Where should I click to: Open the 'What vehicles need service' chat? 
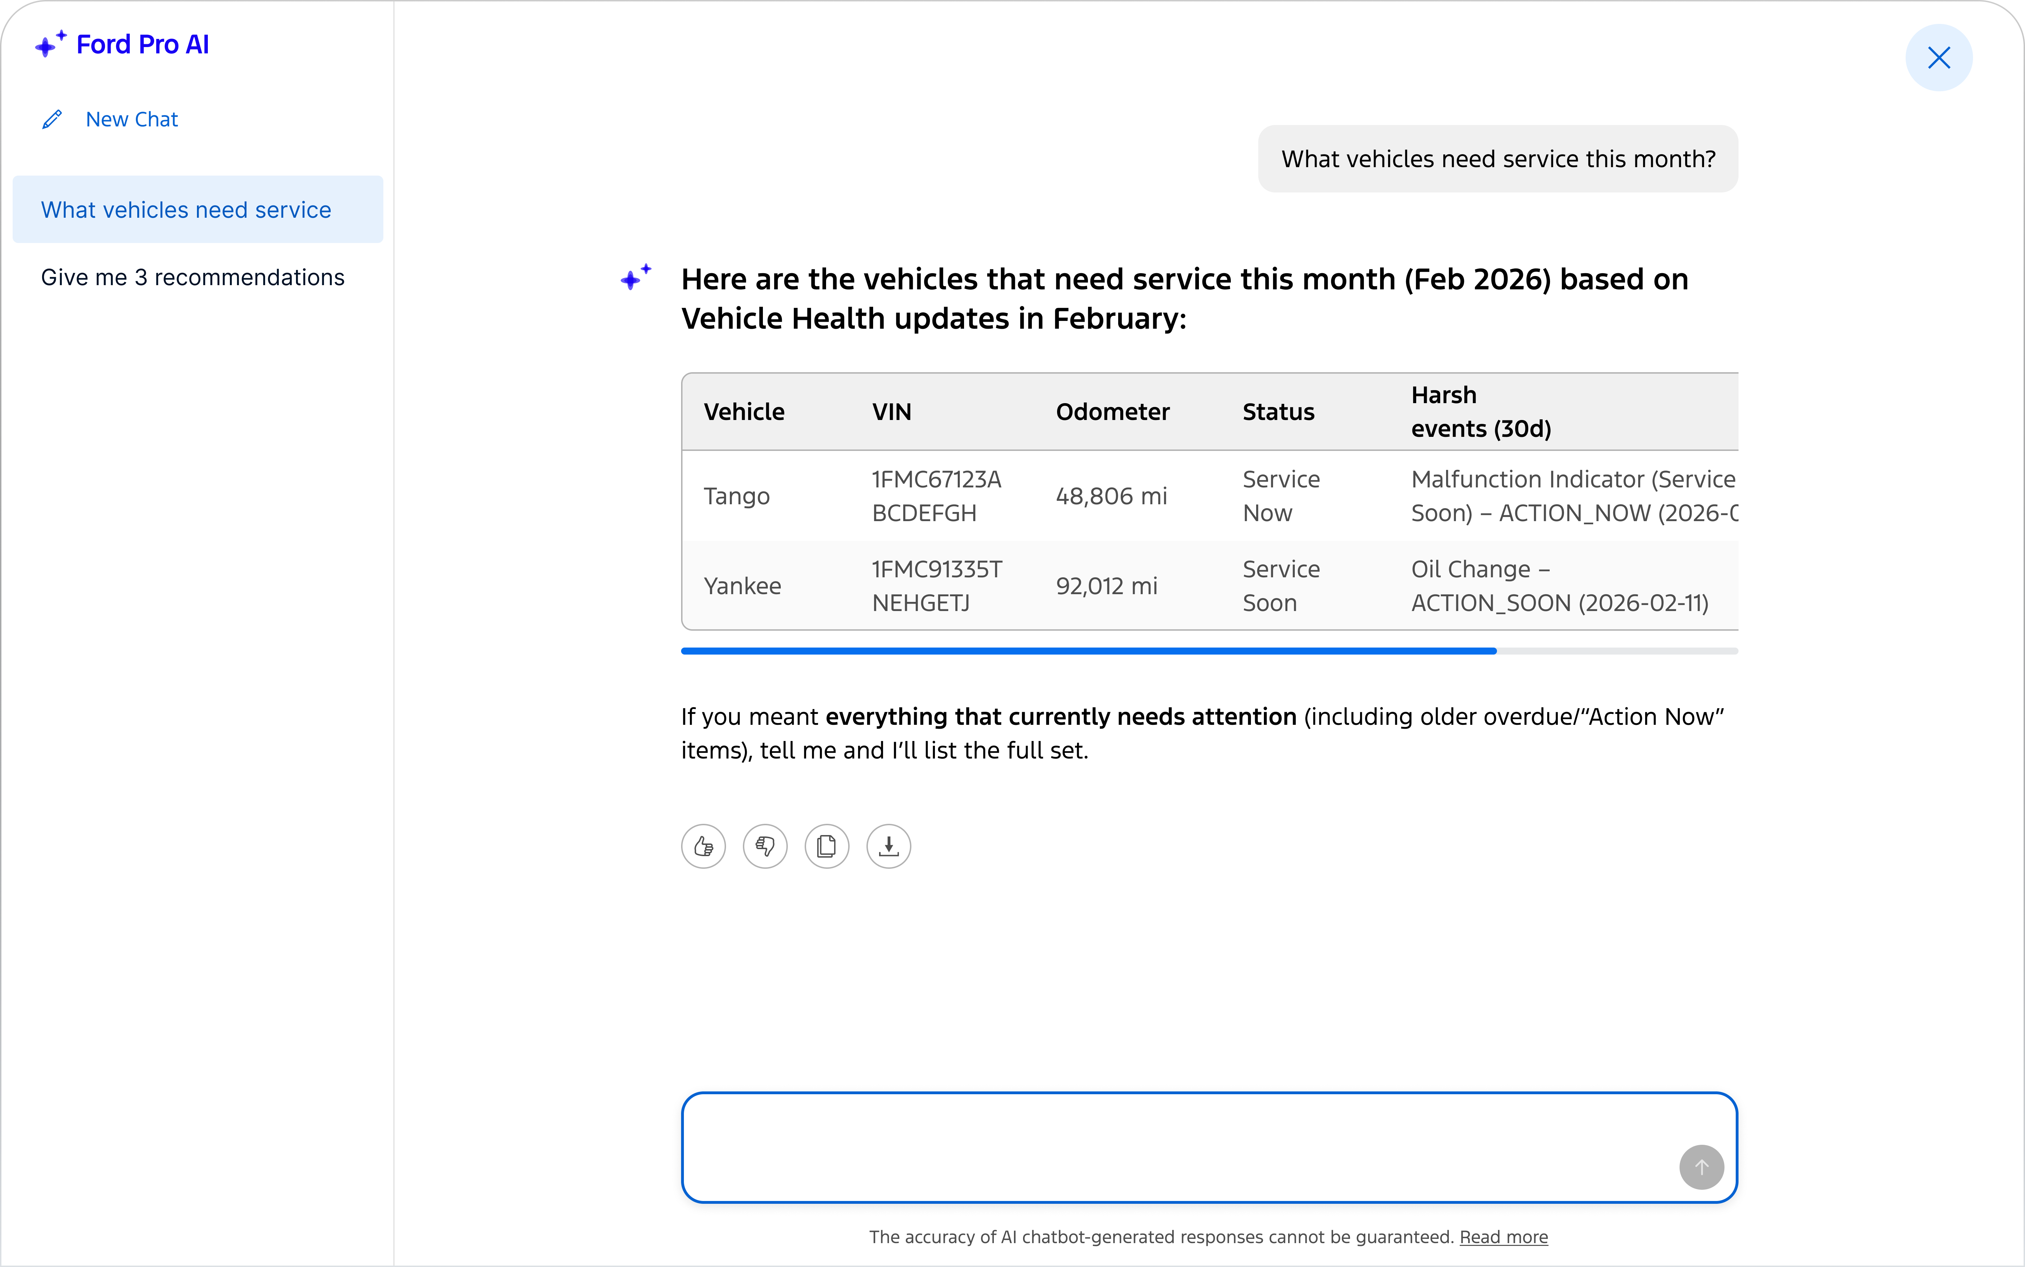coord(198,210)
